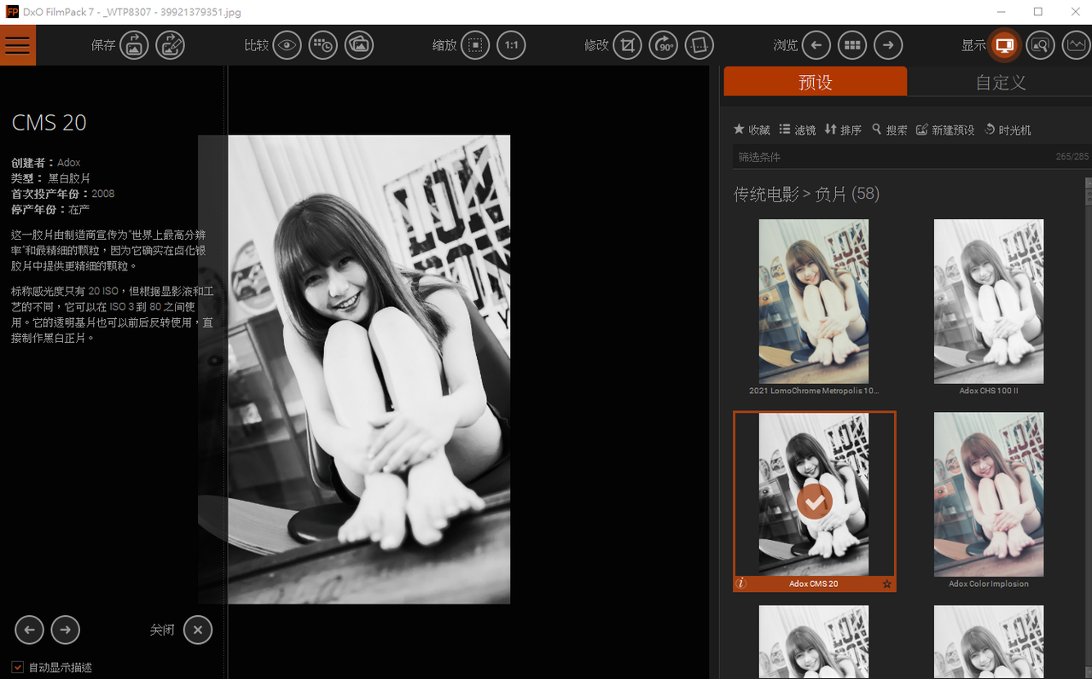Switch to the 自定义 tab
The width and height of the screenshot is (1092, 679).
click(1000, 82)
